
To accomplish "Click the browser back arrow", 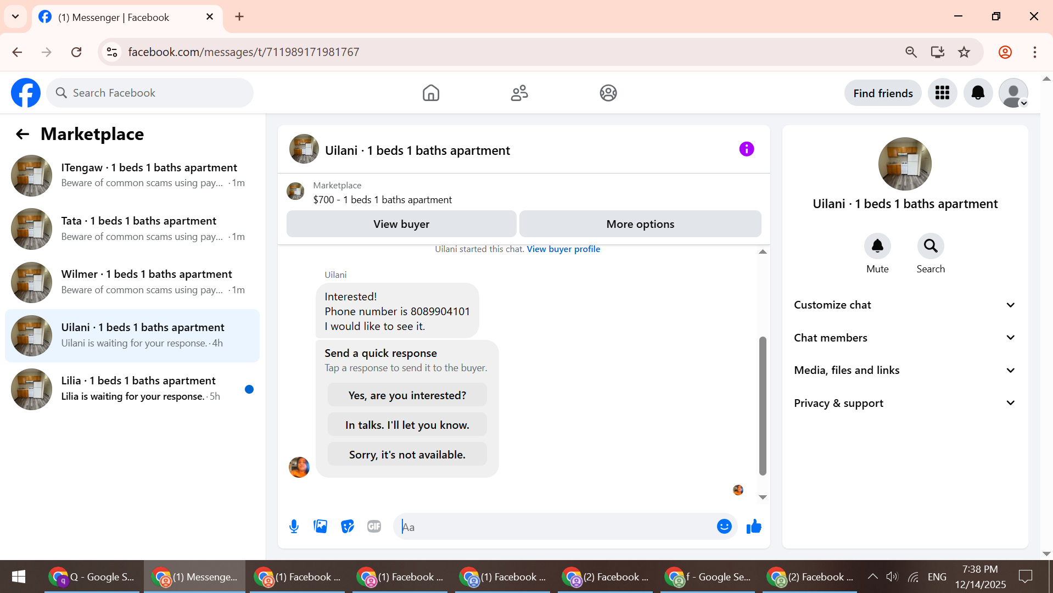I will [18, 52].
